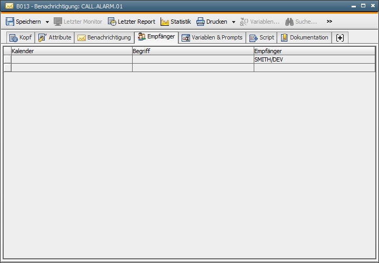The width and height of the screenshot is (379, 263).
Task: Switch to the Script tab
Action: 262,37
